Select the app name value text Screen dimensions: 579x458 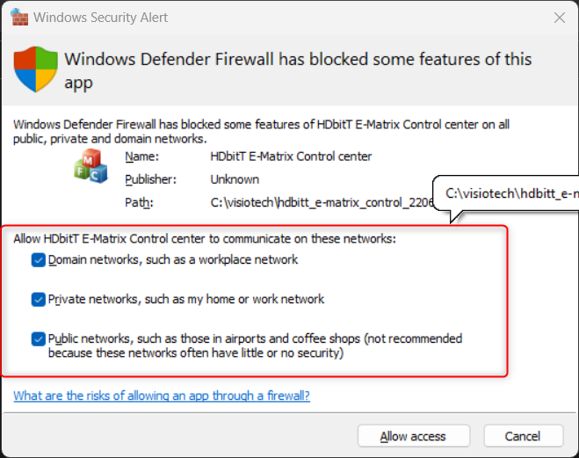point(279,157)
